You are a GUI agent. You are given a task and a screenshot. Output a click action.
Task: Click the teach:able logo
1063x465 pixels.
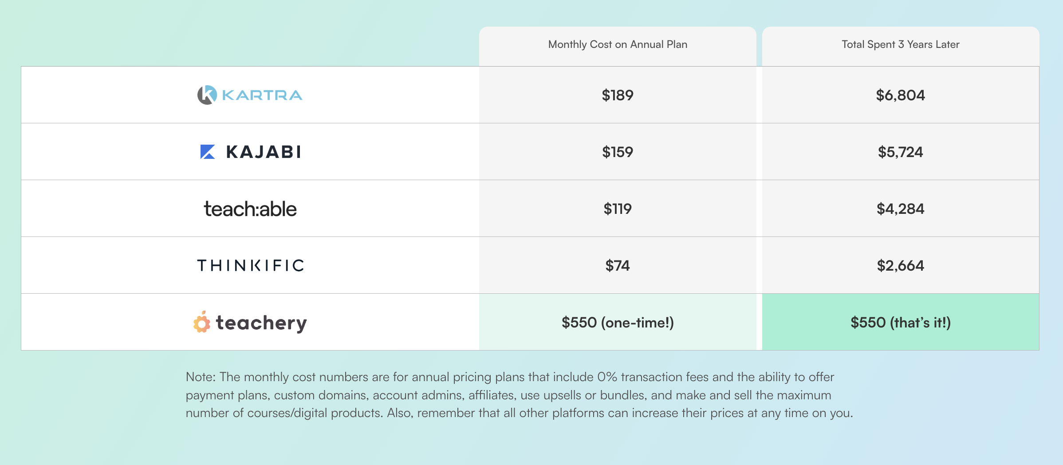tap(250, 209)
